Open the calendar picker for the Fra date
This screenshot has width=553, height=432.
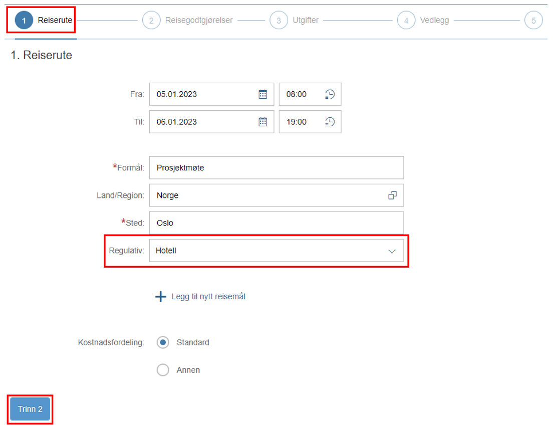coord(263,94)
